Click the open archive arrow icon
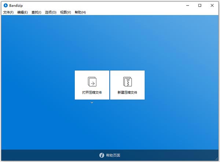Image resolution: width=220 pixels, height=162 pixels. 92,81
